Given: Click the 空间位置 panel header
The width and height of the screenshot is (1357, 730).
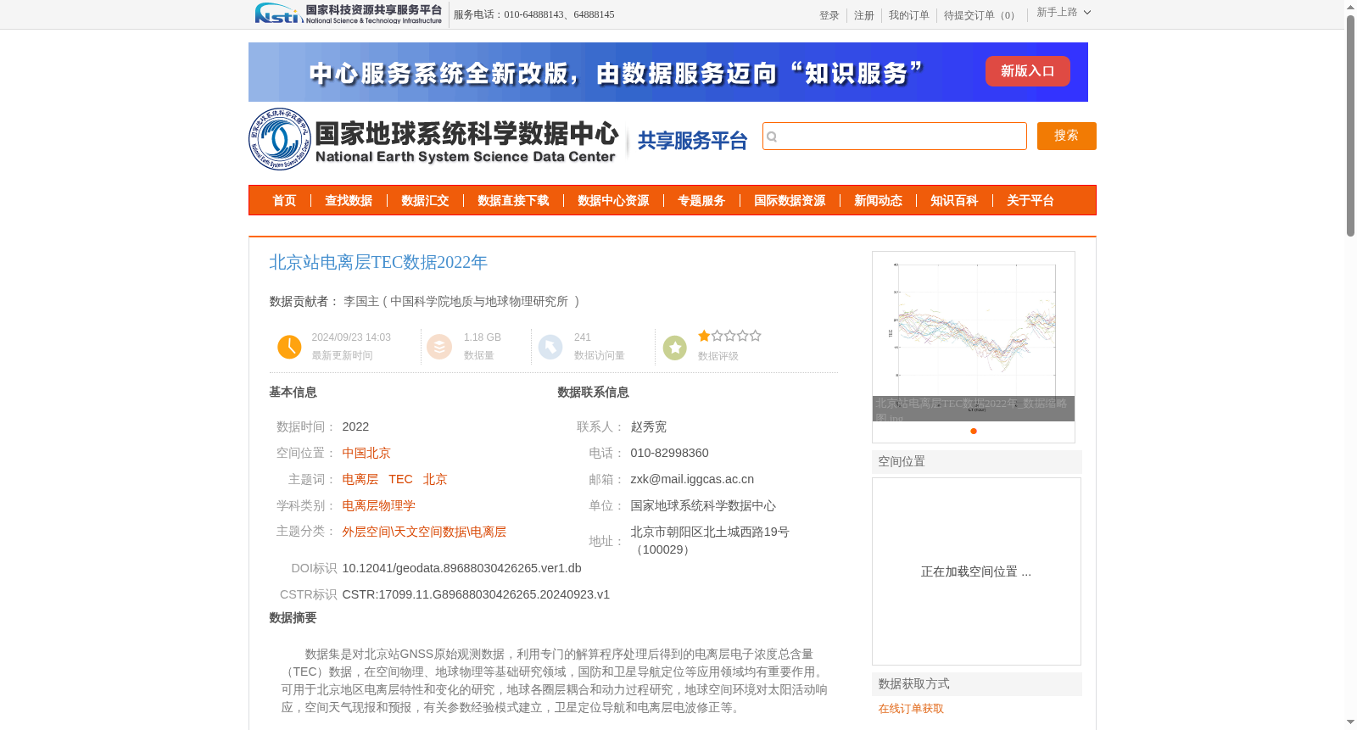Looking at the screenshot, I should coord(977,462).
